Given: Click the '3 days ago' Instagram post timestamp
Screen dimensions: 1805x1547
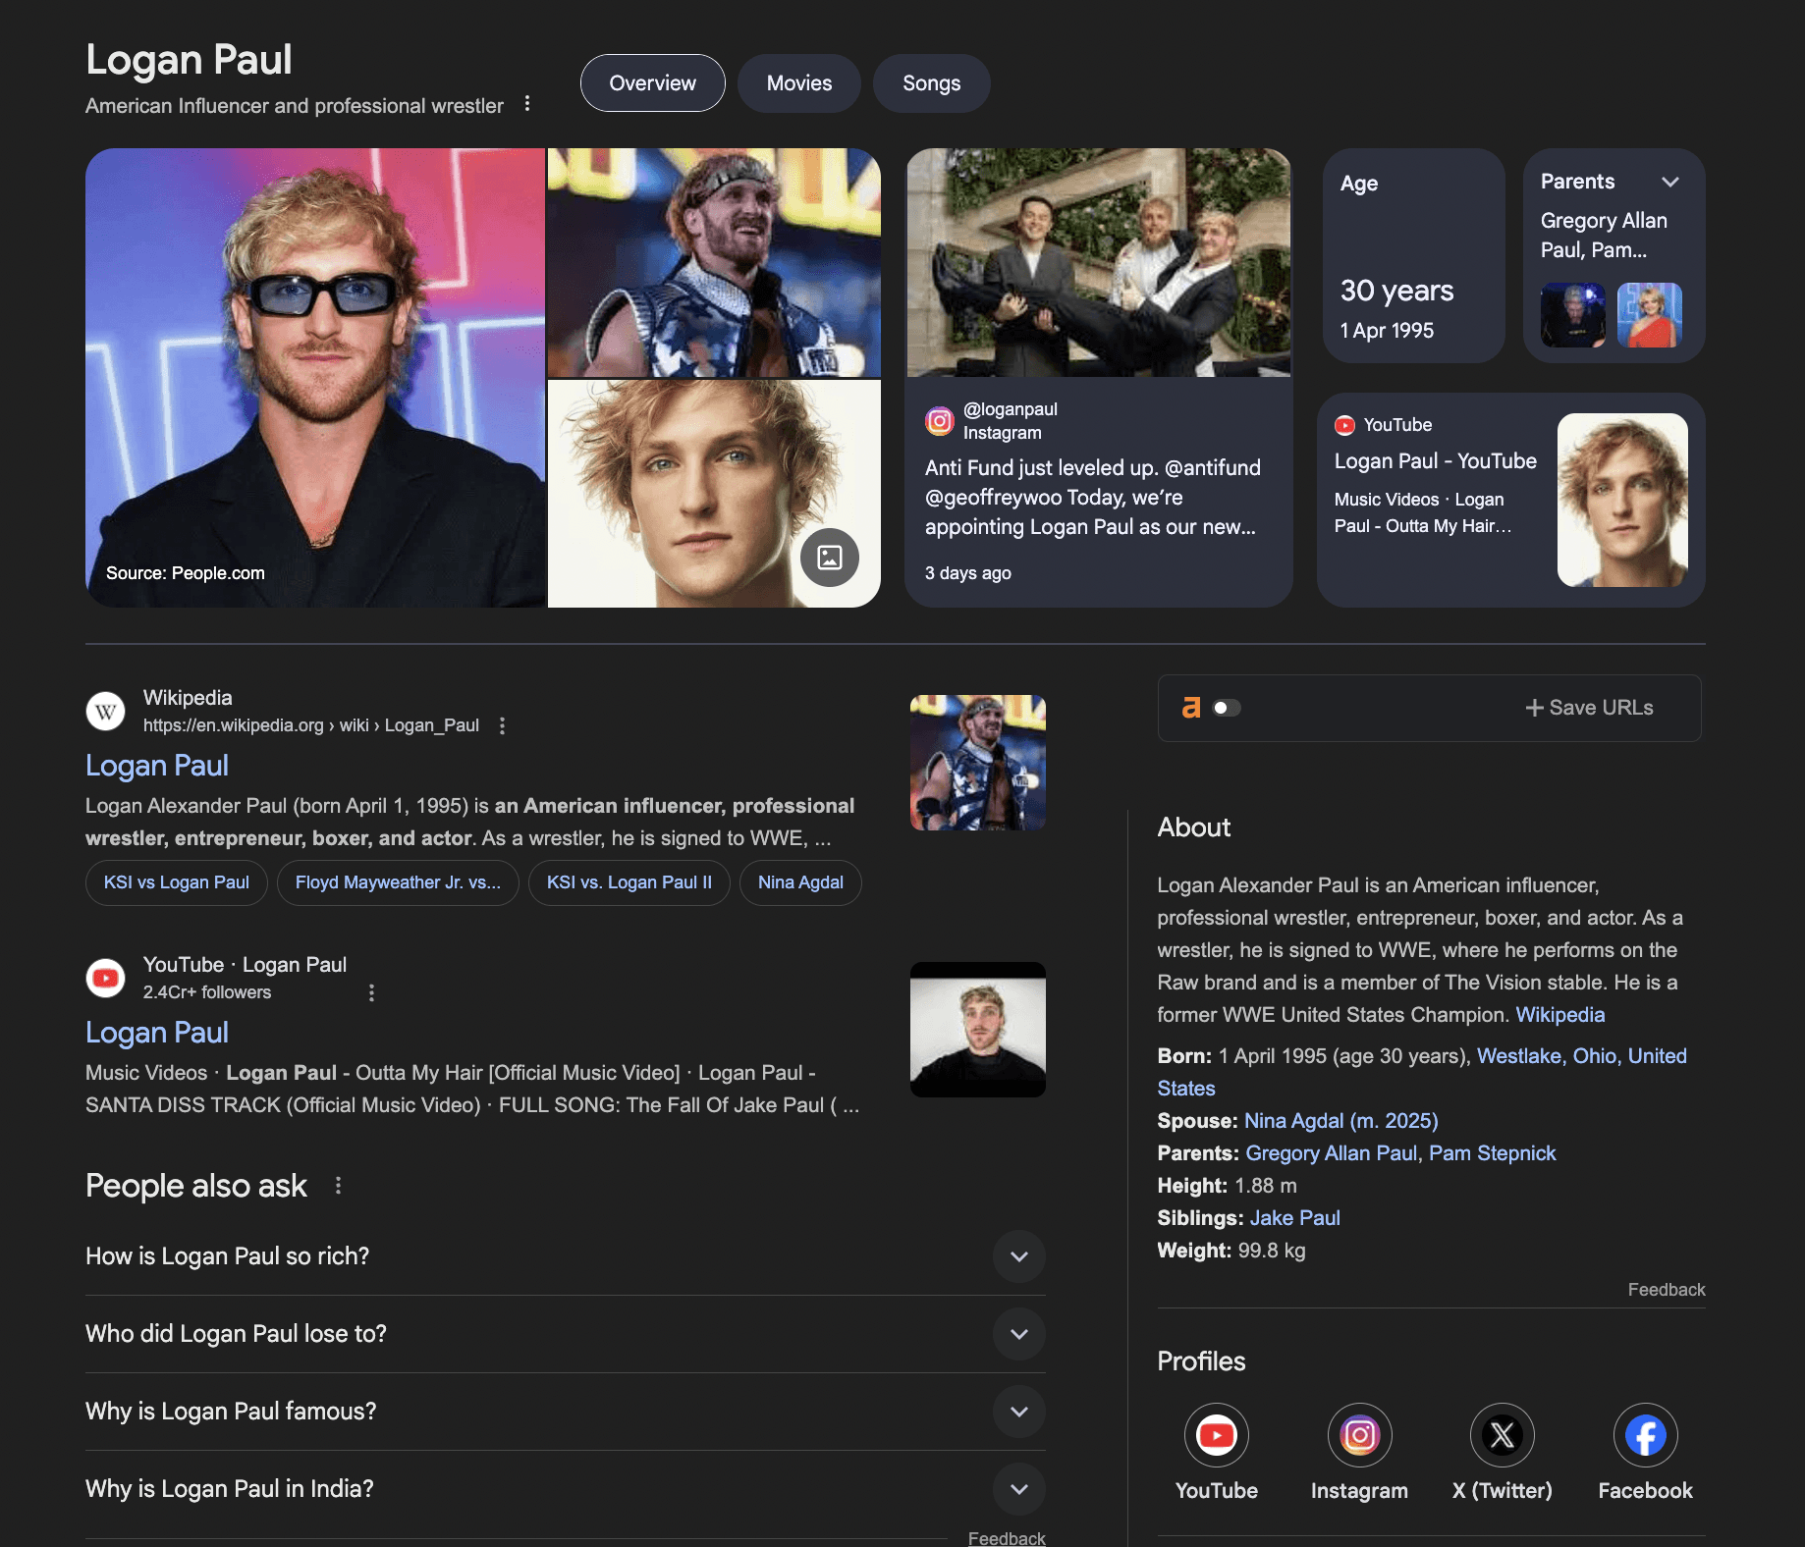Looking at the screenshot, I should [967, 573].
